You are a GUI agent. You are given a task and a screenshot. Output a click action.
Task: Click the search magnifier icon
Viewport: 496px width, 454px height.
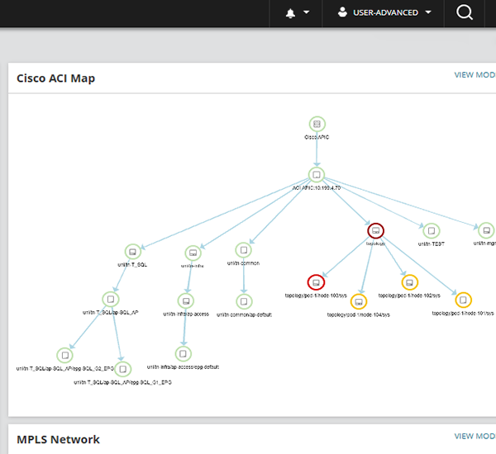[465, 12]
